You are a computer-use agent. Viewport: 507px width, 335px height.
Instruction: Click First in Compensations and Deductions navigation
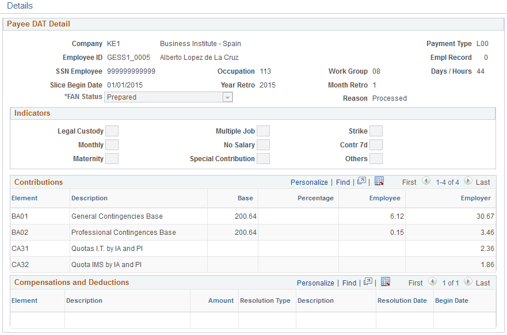(x=415, y=282)
